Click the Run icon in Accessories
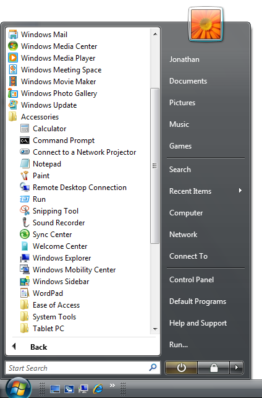Viewport: 262px width, 398px height. pos(25,199)
